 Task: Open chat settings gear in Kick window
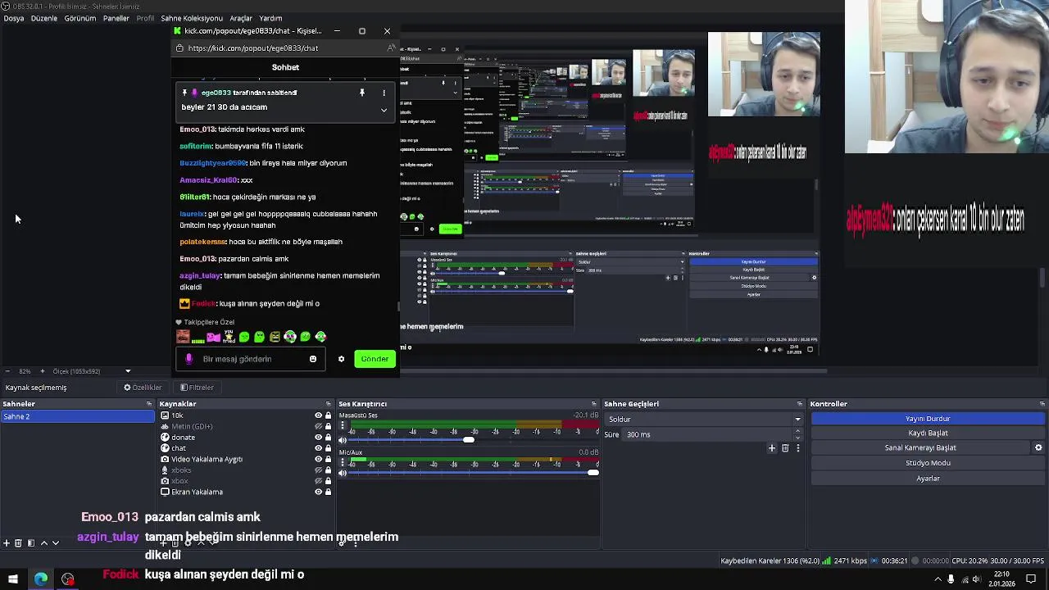[x=341, y=359]
